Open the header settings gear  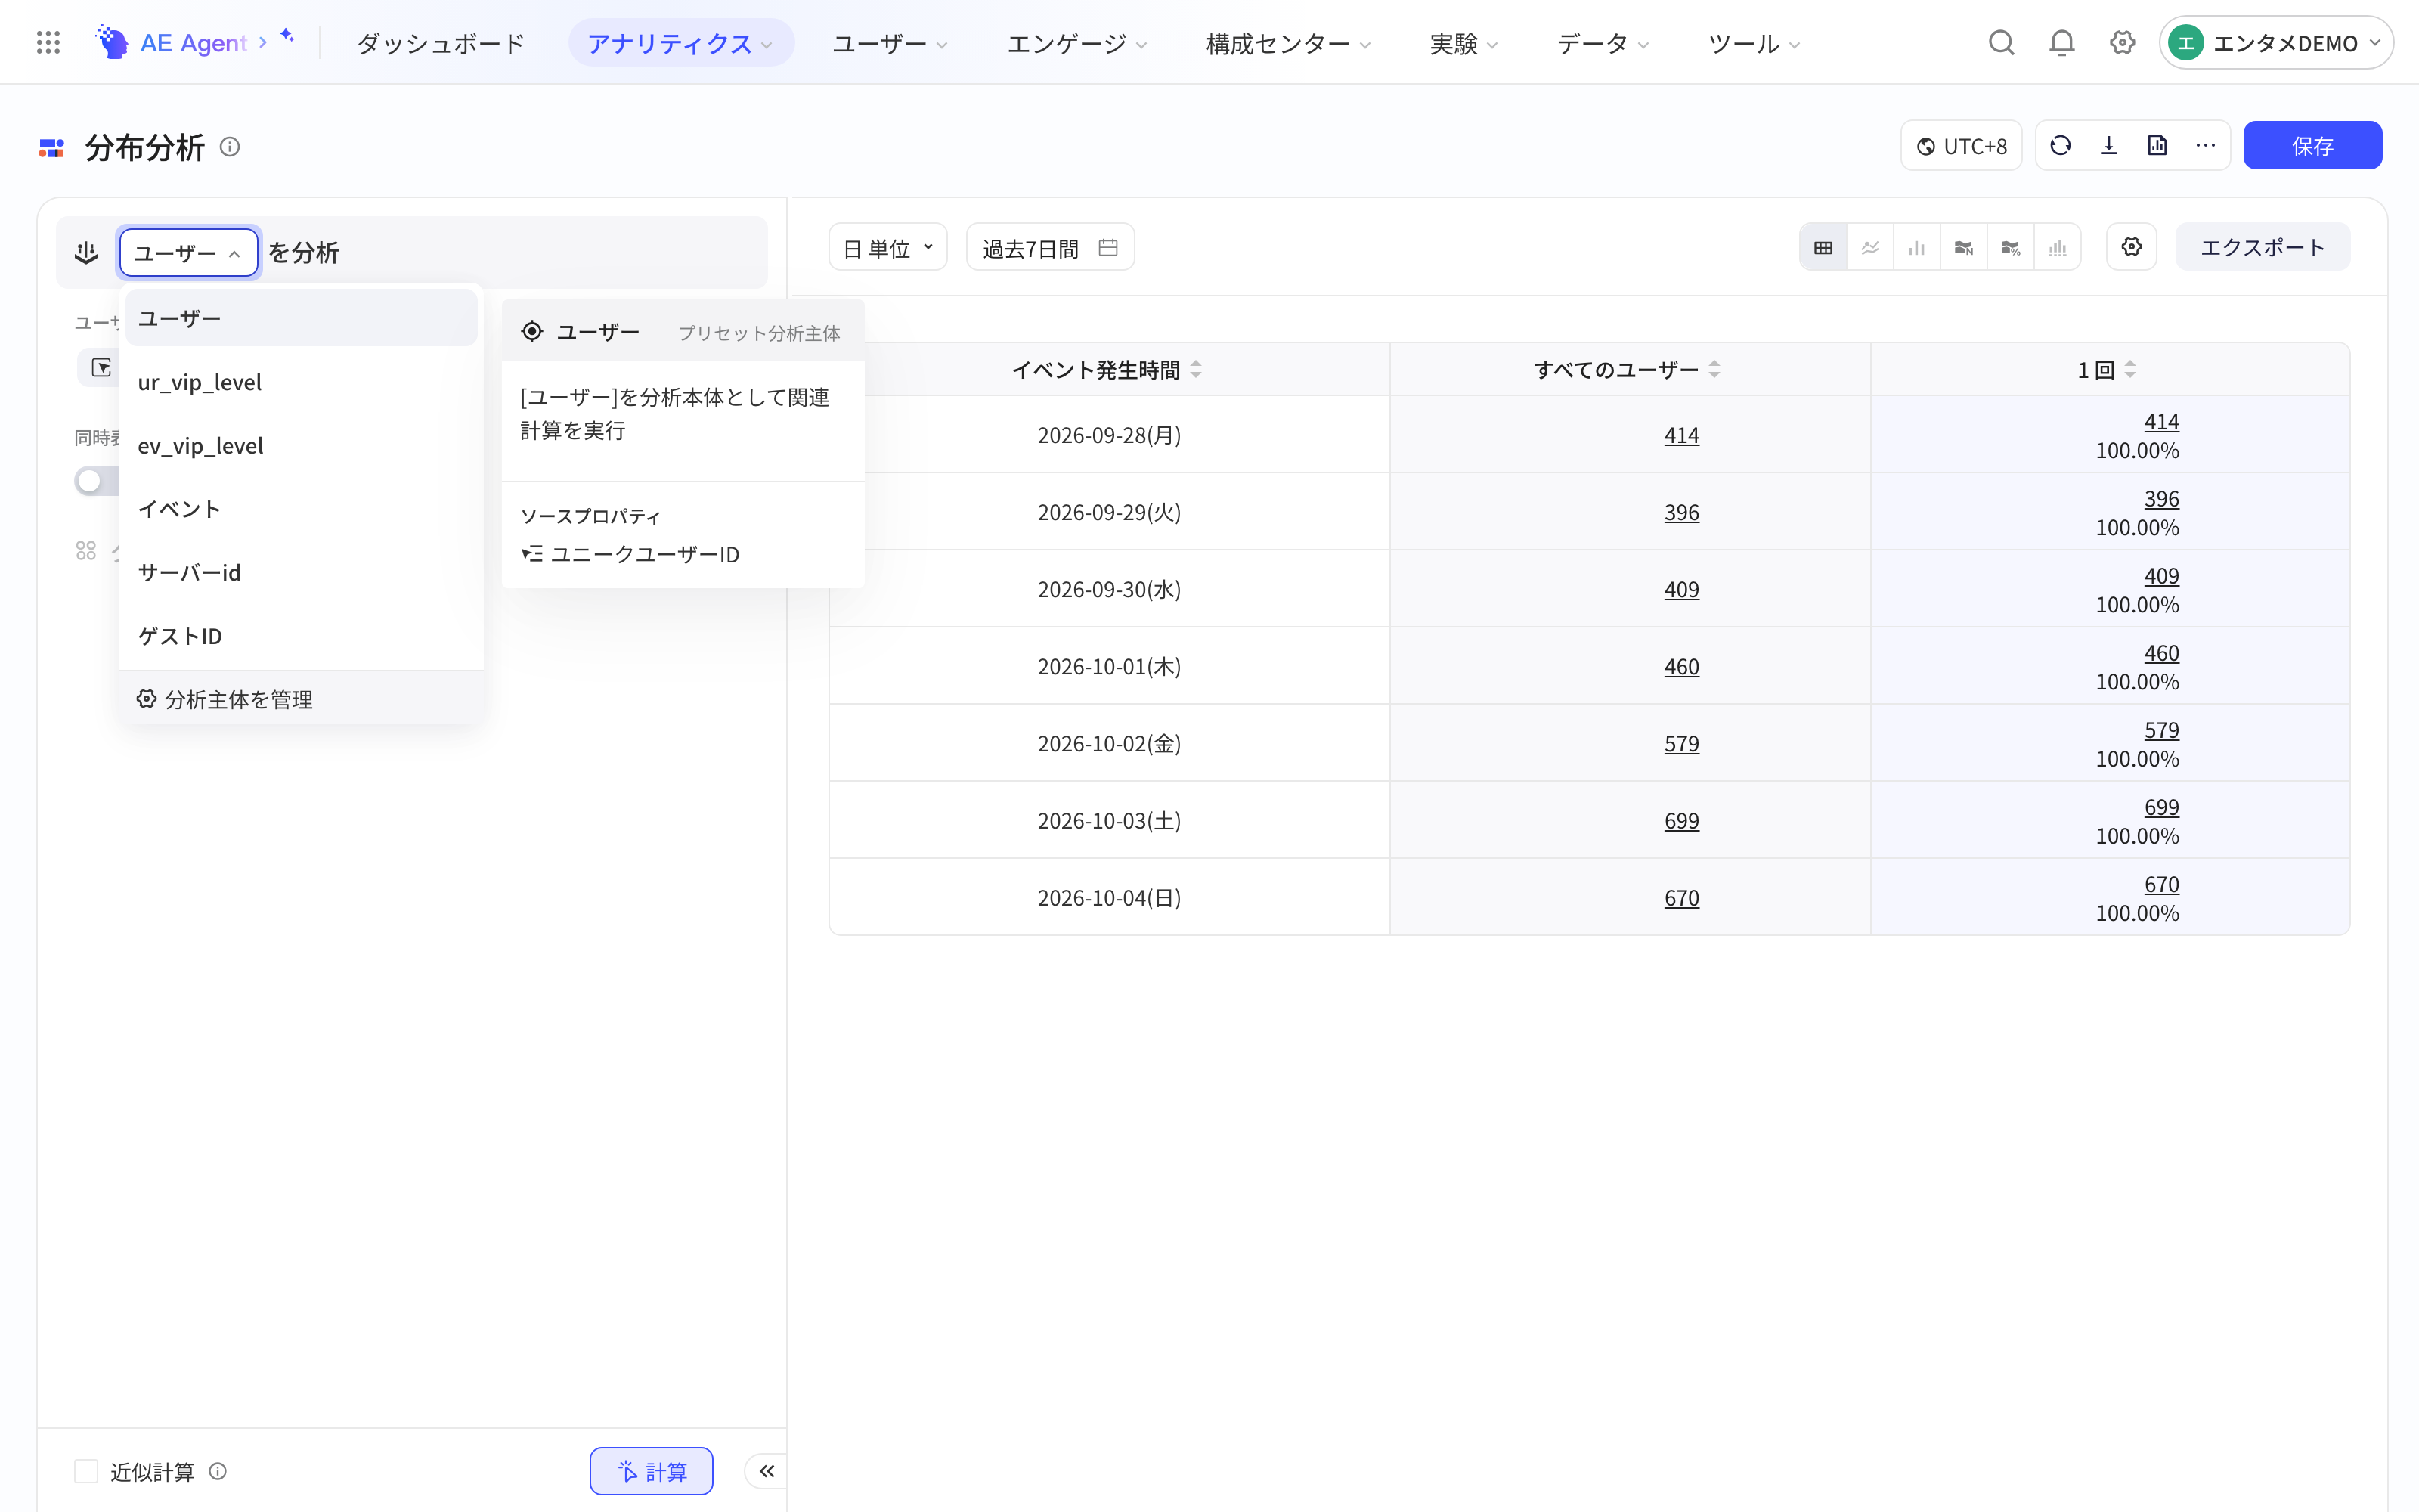coord(2122,43)
